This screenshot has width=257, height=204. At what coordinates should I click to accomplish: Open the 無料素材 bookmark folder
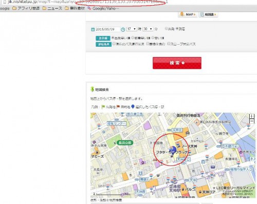click(x=75, y=8)
